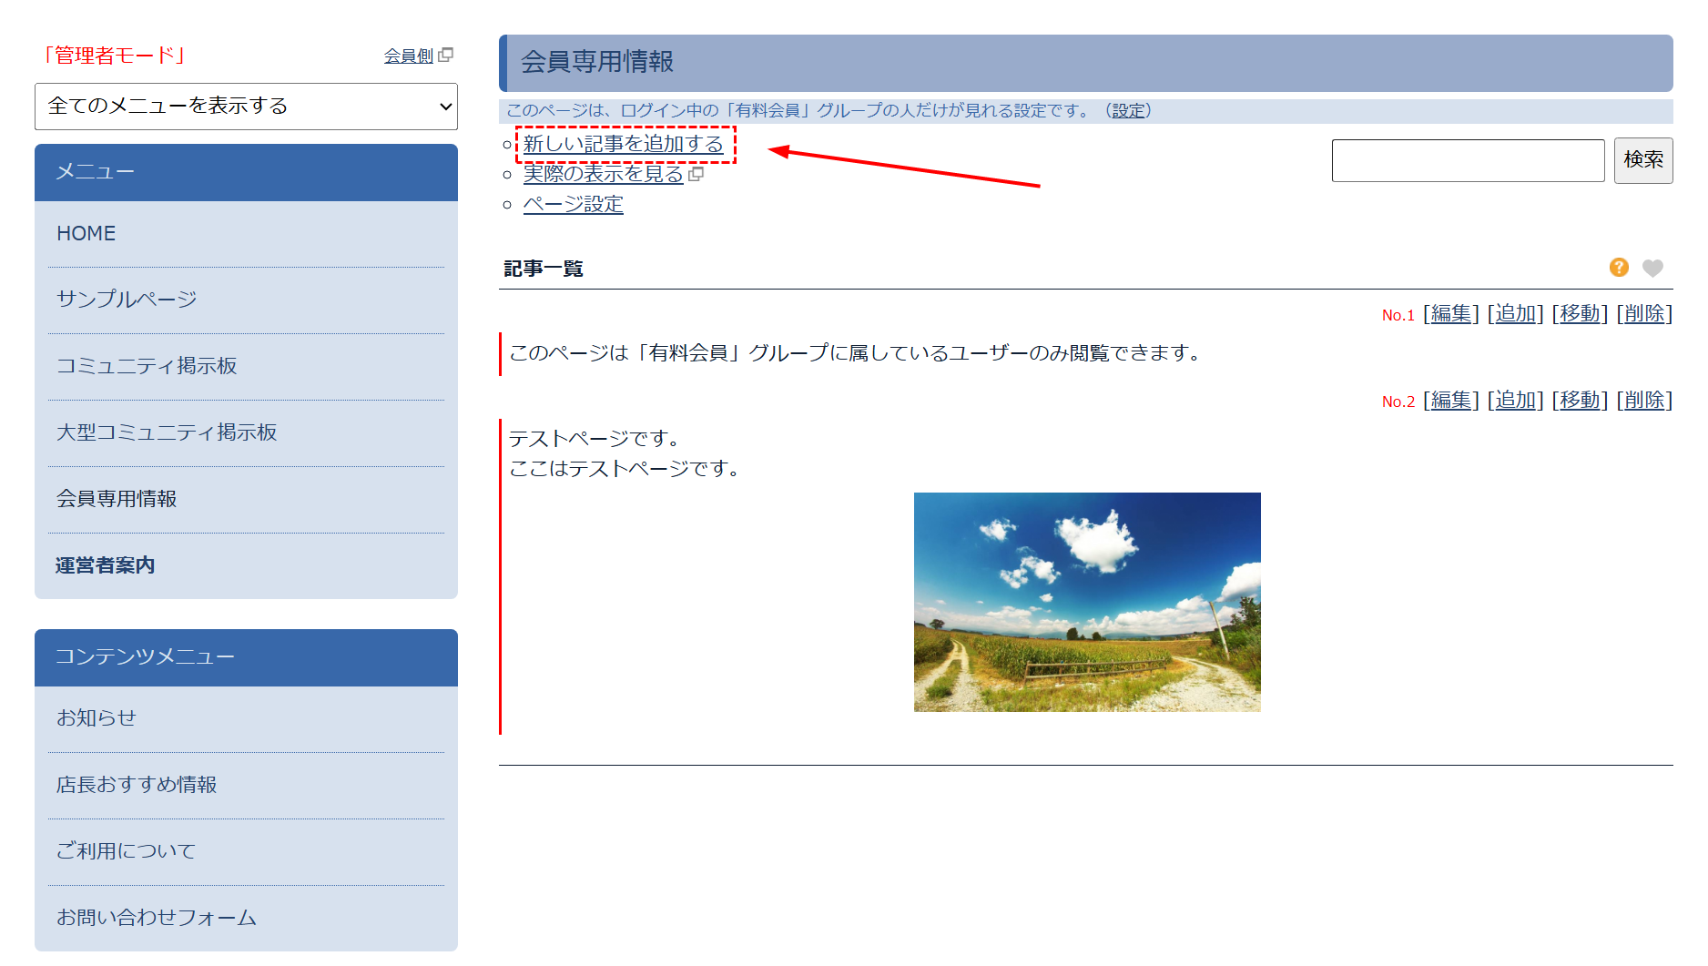Click 移動 for article No.2
Viewport: 1708px width, 966px height.
click(1581, 401)
